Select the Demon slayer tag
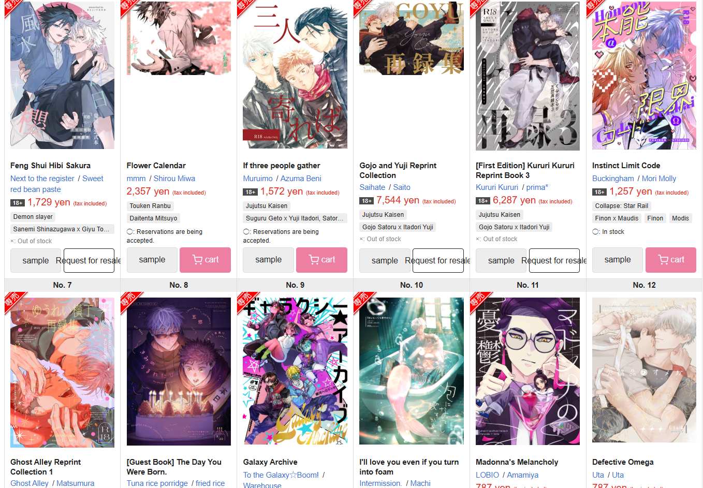703x488 pixels. pos(33,217)
